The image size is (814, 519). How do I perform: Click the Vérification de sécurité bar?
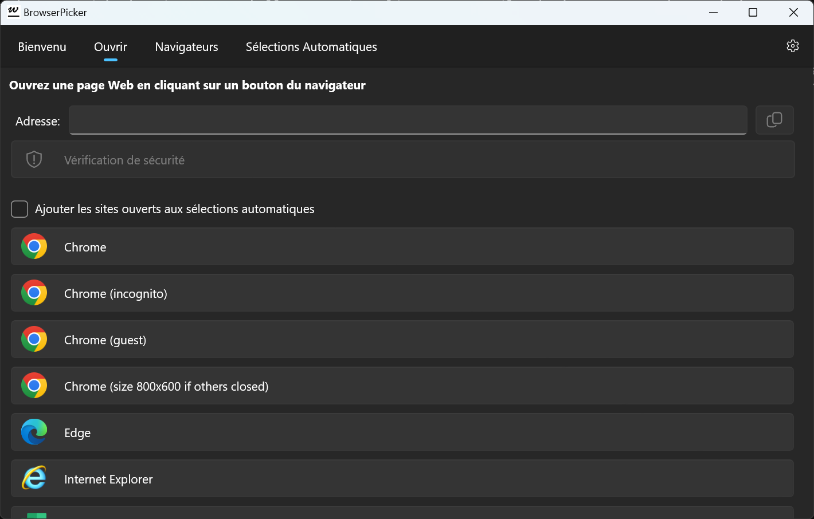[x=403, y=159]
